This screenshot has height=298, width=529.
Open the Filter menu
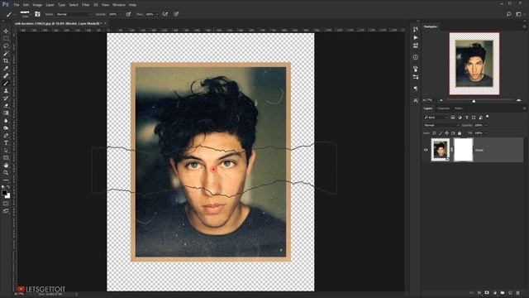click(86, 5)
